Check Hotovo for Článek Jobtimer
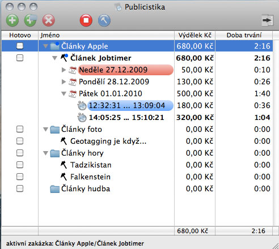The image size is (279, 249). [20, 58]
